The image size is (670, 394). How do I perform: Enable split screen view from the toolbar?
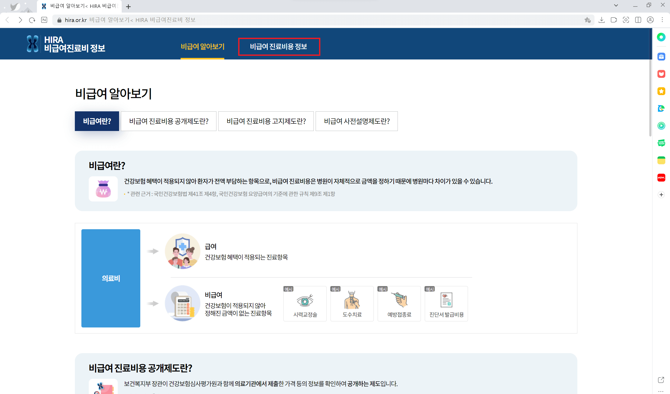(638, 20)
